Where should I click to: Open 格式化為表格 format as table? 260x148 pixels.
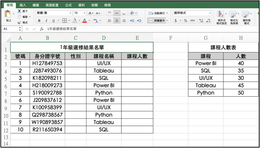[234, 18]
